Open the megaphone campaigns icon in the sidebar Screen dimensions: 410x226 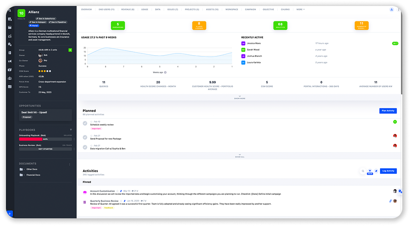(x=10, y=61)
